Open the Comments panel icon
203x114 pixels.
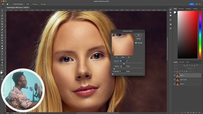point(171,16)
